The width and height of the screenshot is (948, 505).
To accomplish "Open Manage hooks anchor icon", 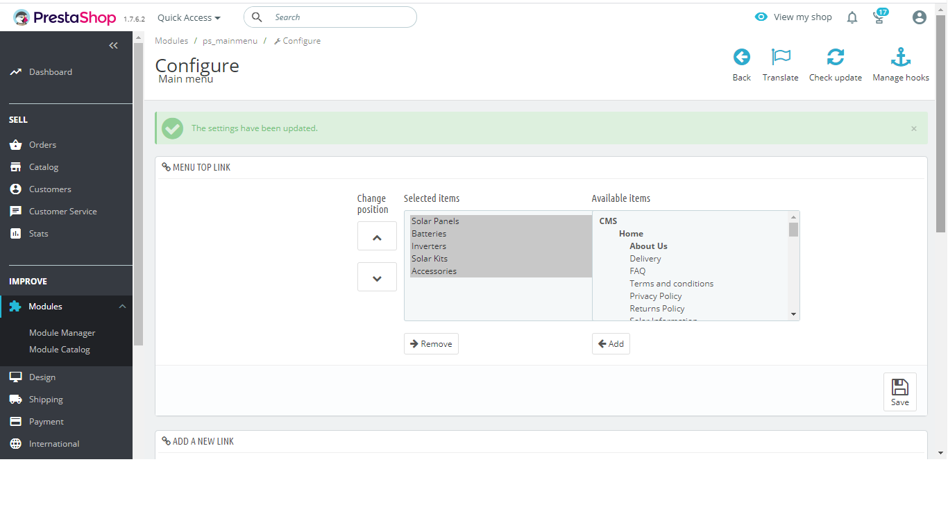I will [900, 57].
